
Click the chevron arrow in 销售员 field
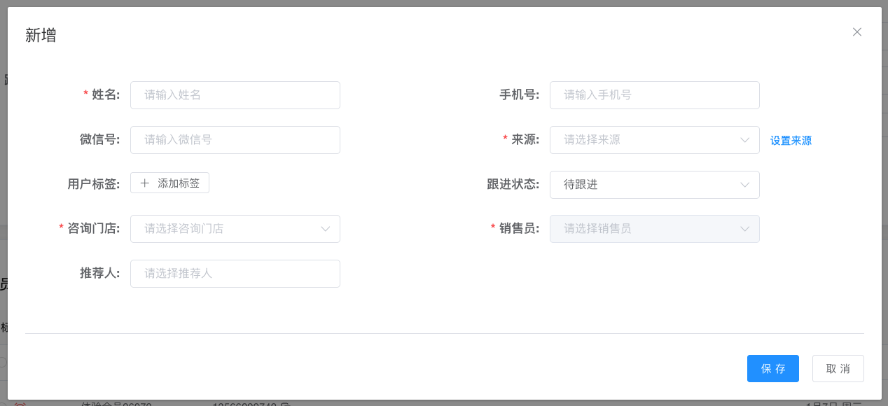tap(745, 229)
